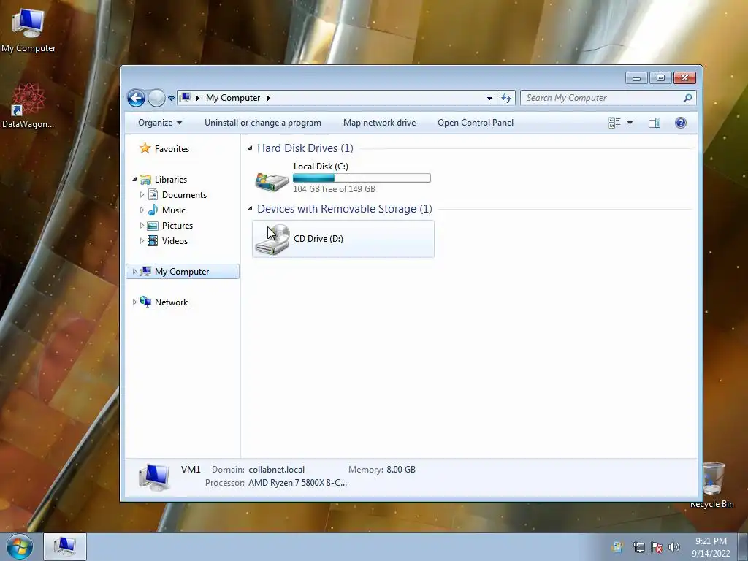Screen dimensions: 748x561
Task: Open the Organize menu
Action: click(x=160, y=123)
